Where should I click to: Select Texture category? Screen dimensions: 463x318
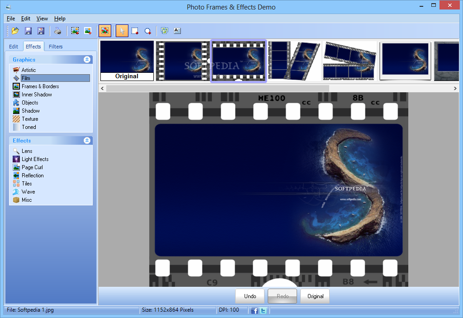[x=30, y=119]
